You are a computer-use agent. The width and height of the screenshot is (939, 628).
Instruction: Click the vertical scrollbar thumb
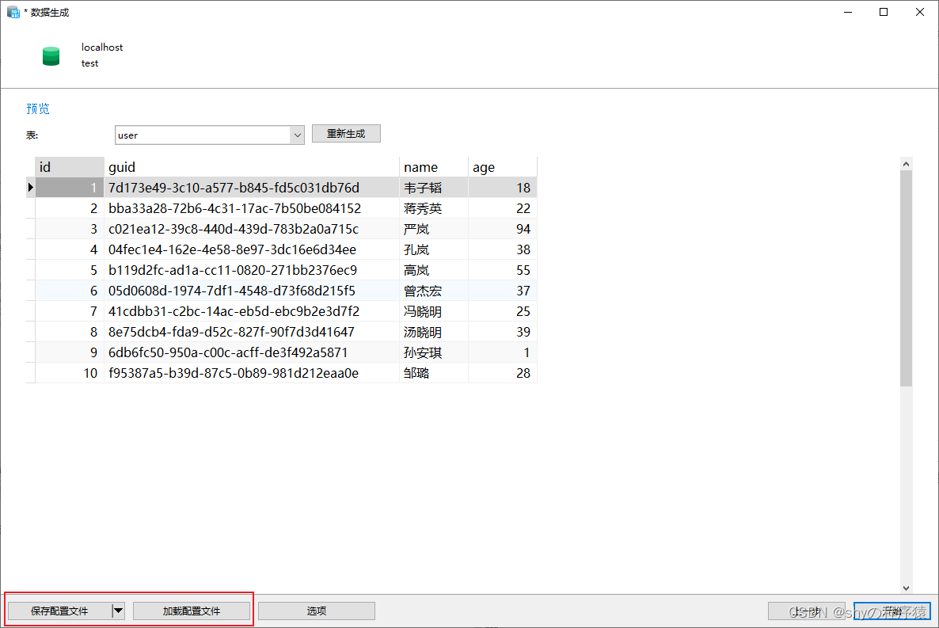pos(906,279)
